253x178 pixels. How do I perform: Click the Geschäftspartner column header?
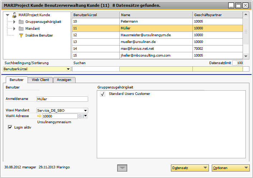pos(218,15)
